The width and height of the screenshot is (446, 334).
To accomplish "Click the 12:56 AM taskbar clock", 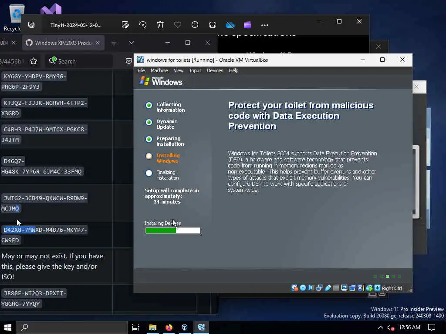I will point(409,327).
